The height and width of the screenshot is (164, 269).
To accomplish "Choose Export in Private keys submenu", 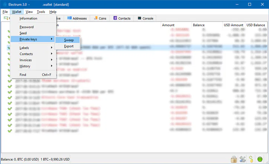I will [69, 46].
